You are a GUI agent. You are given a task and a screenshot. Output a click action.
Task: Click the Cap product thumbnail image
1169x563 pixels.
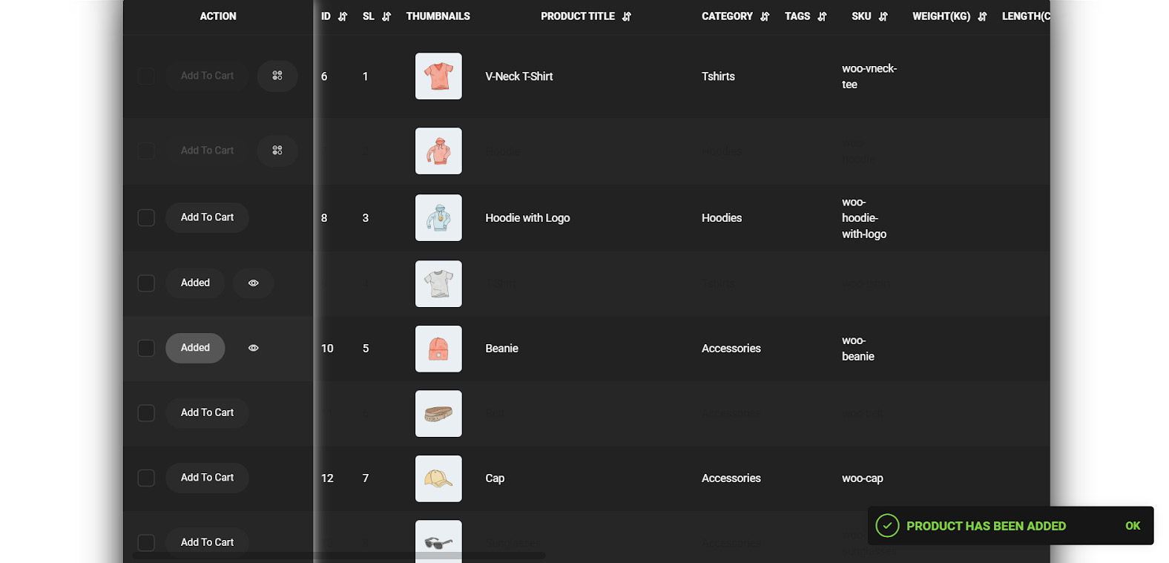coord(438,478)
